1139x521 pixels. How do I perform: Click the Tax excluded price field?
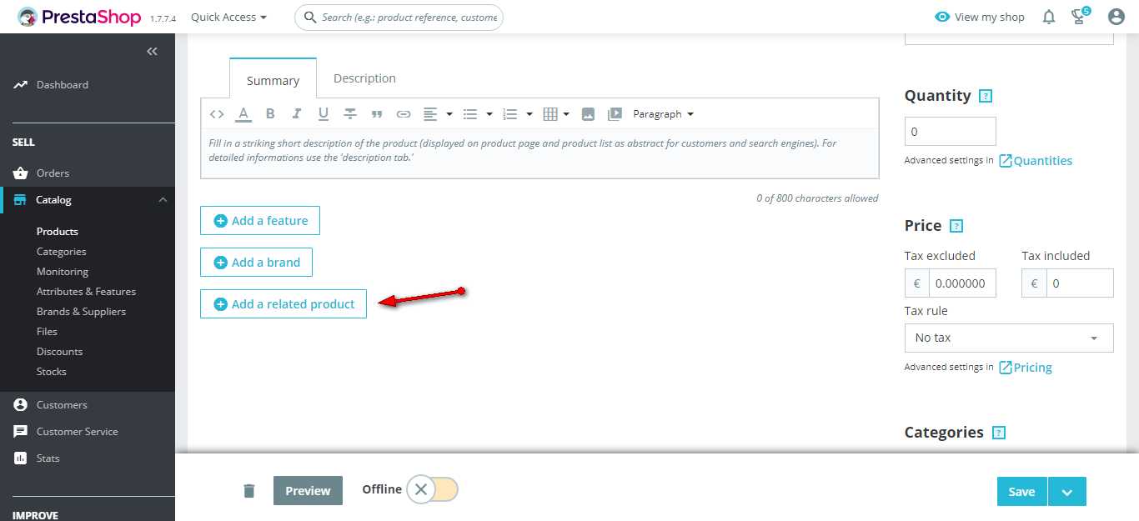point(962,283)
